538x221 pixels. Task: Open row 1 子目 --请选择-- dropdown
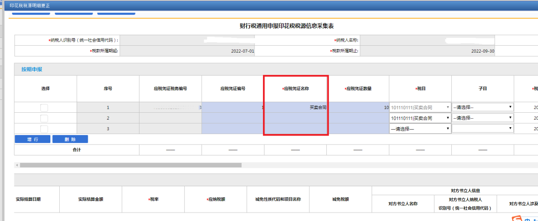click(x=483, y=107)
